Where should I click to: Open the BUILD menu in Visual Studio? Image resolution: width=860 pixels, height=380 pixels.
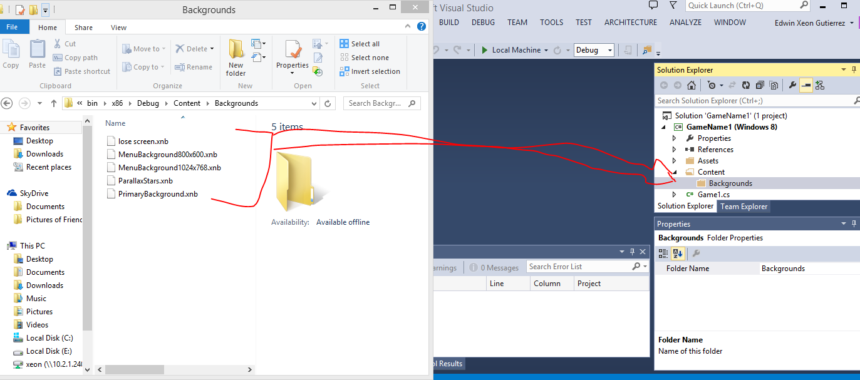click(449, 22)
